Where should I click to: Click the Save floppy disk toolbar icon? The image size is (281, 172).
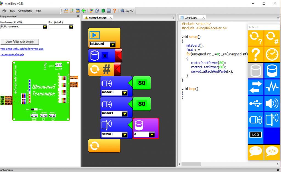click(x=78, y=11)
